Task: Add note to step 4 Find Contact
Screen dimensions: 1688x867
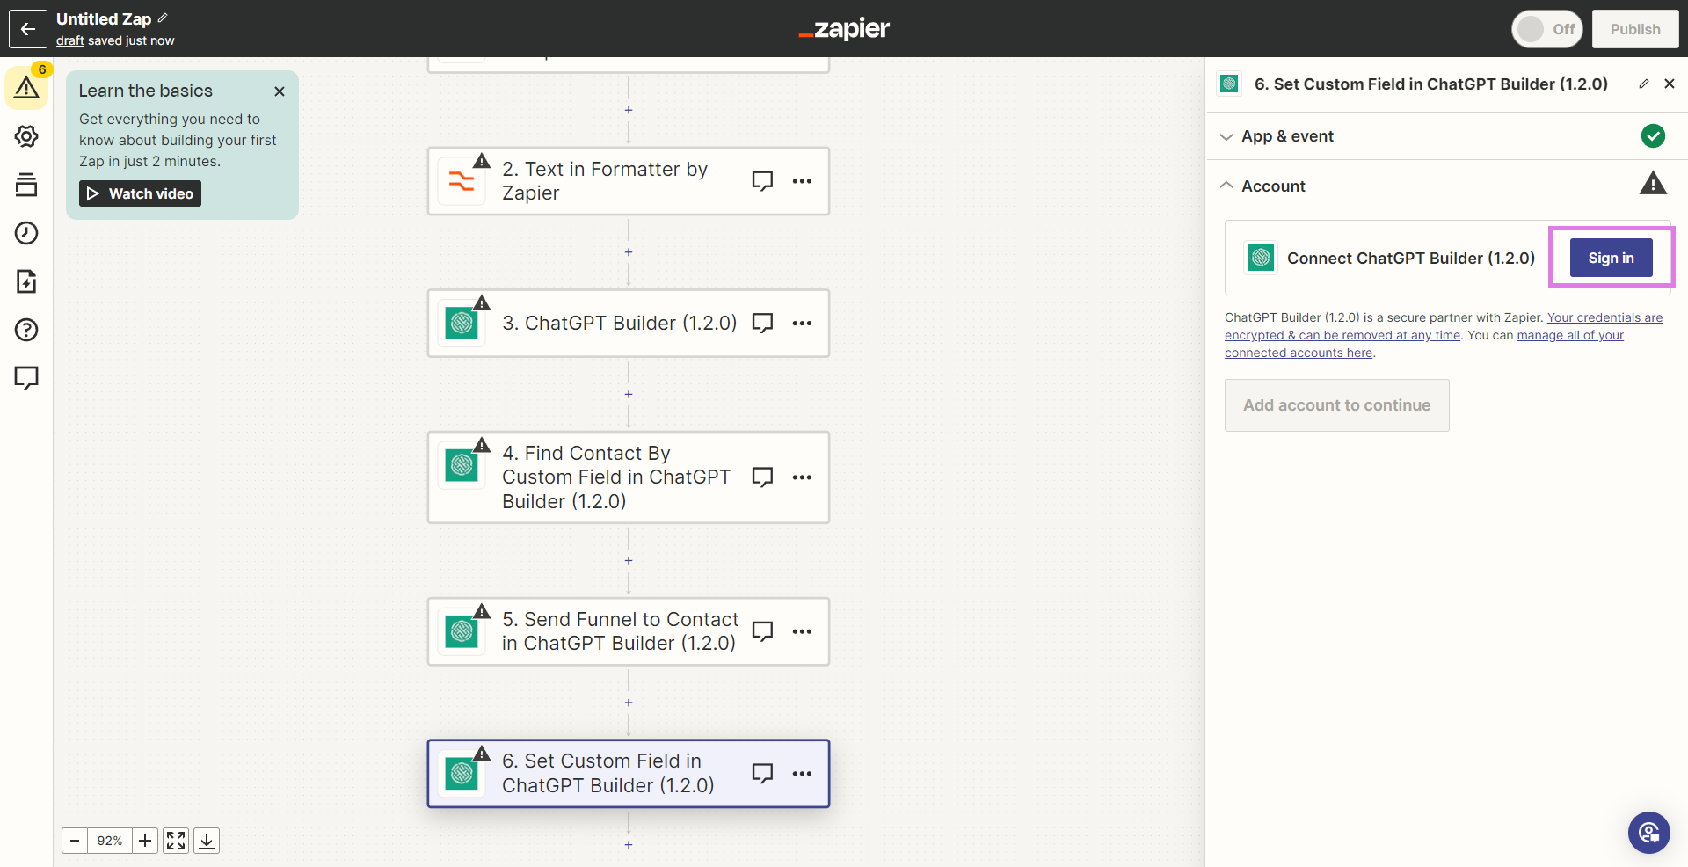Action: [x=762, y=477]
